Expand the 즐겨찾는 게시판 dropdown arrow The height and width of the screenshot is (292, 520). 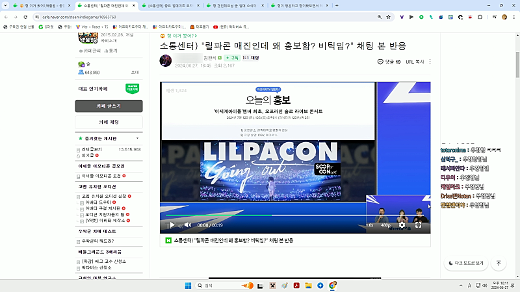[137, 138]
